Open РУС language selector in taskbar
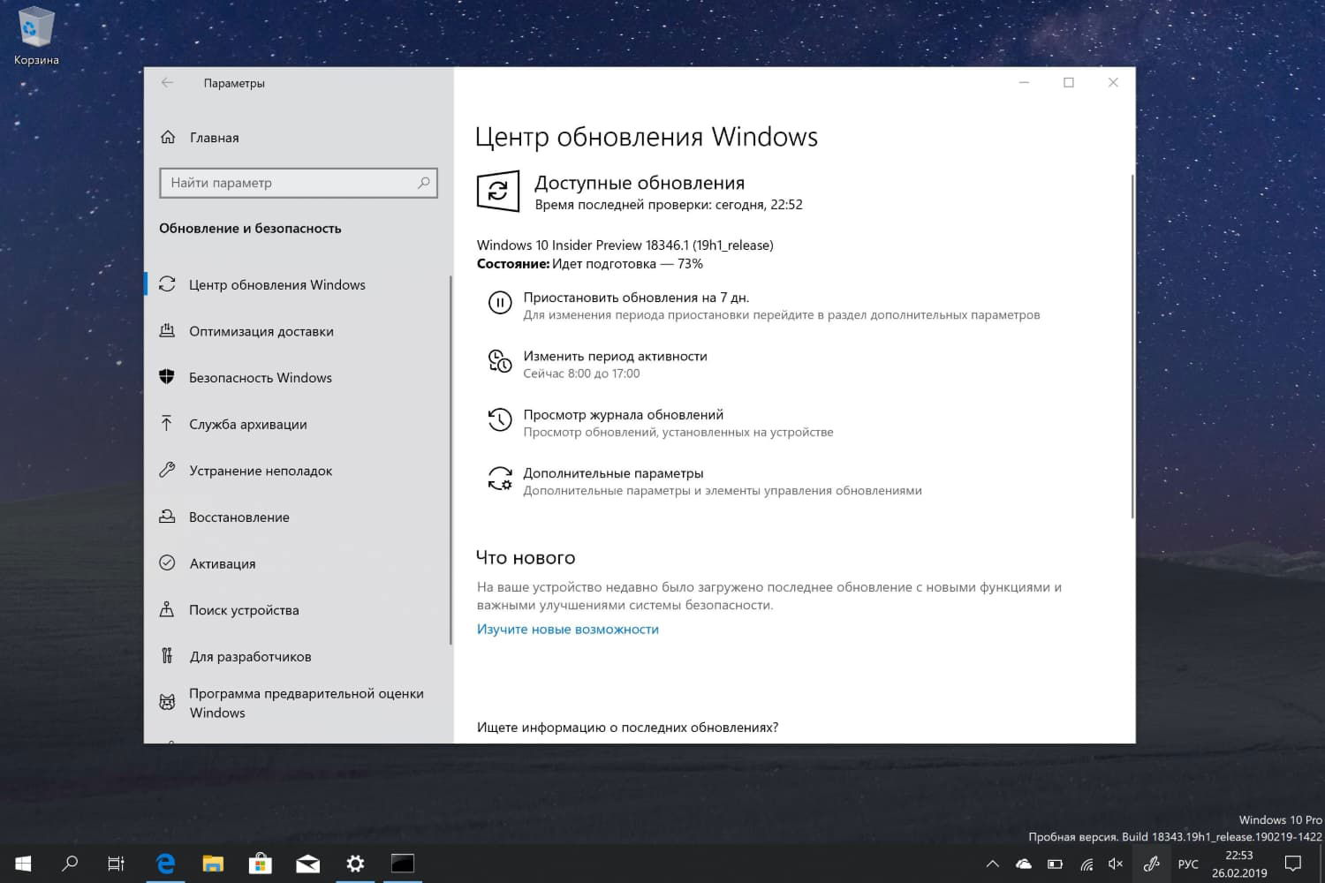1325x883 pixels. [x=1188, y=864]
